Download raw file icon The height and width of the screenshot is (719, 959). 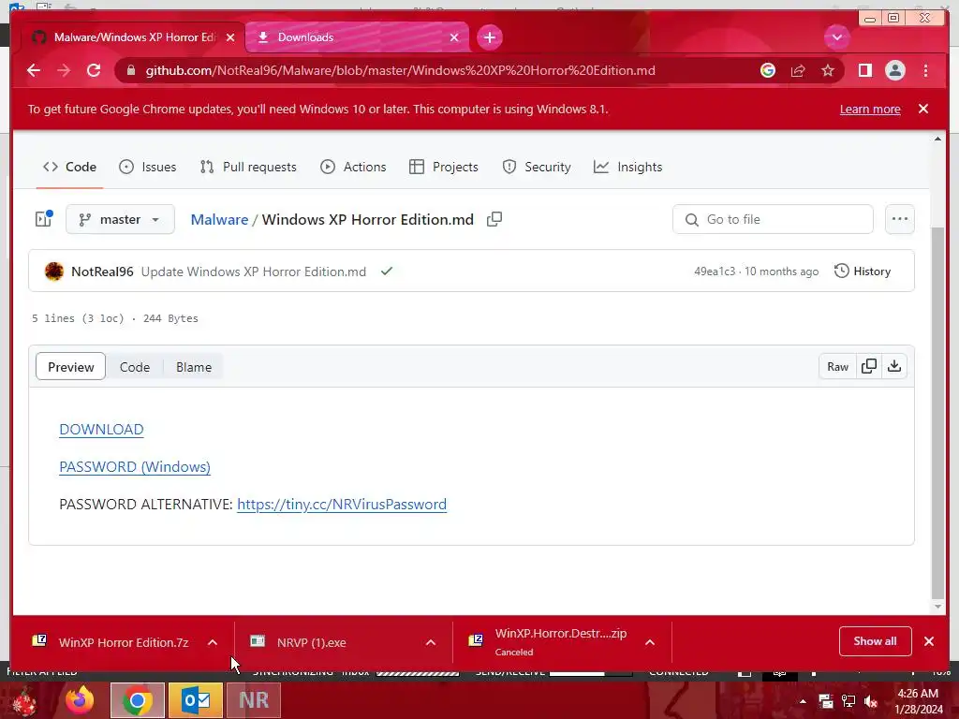894,366
